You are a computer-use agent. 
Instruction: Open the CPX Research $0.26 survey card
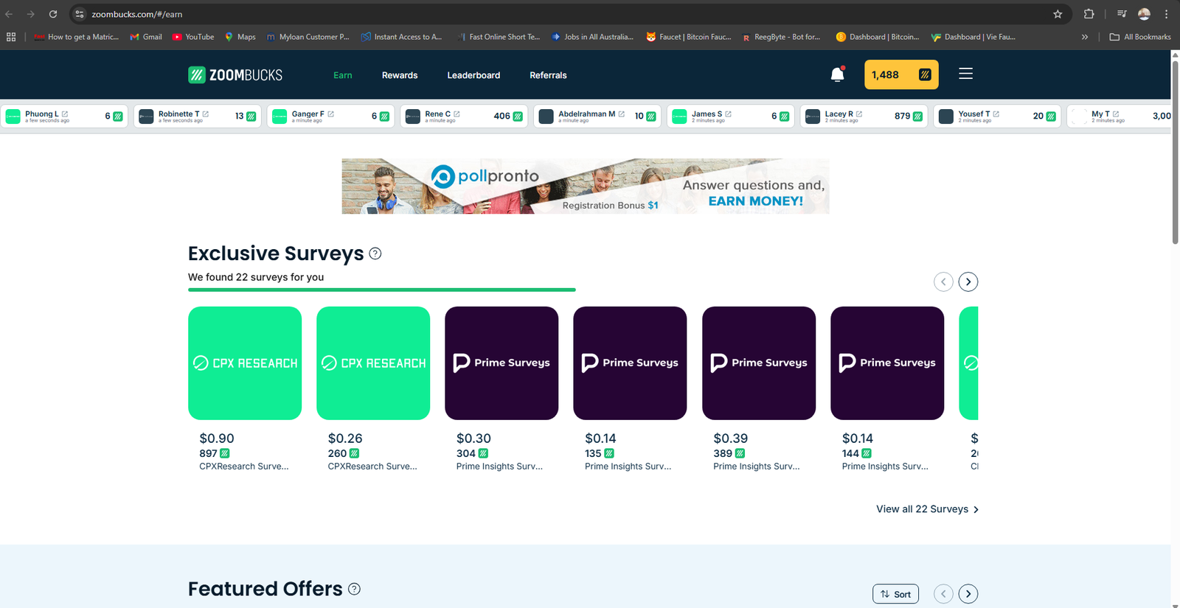click(x=373, y=363)
